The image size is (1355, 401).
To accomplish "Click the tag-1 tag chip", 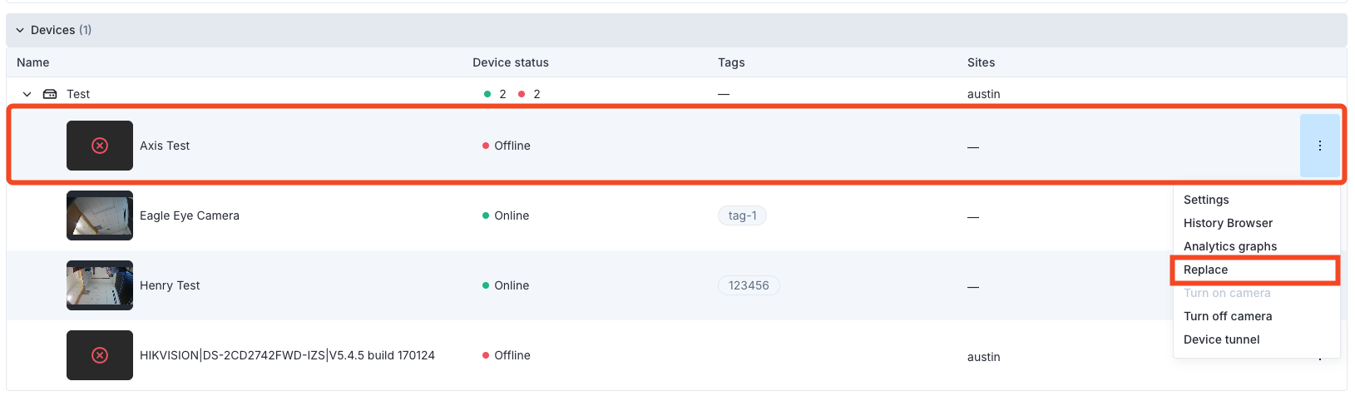I will coord(742,215).
